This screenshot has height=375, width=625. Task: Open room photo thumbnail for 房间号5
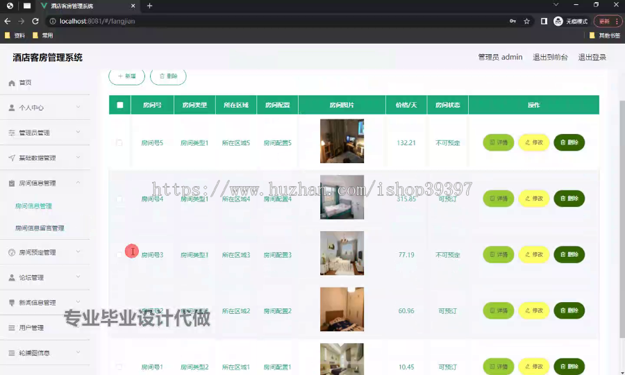tap(342, 141)
